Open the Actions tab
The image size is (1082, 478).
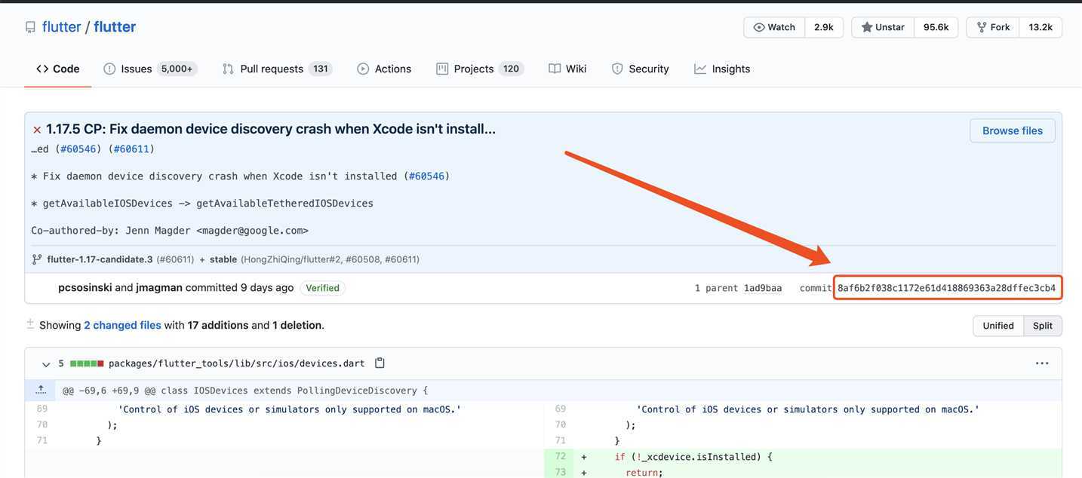pyautogui.click(x=384, y=69)
